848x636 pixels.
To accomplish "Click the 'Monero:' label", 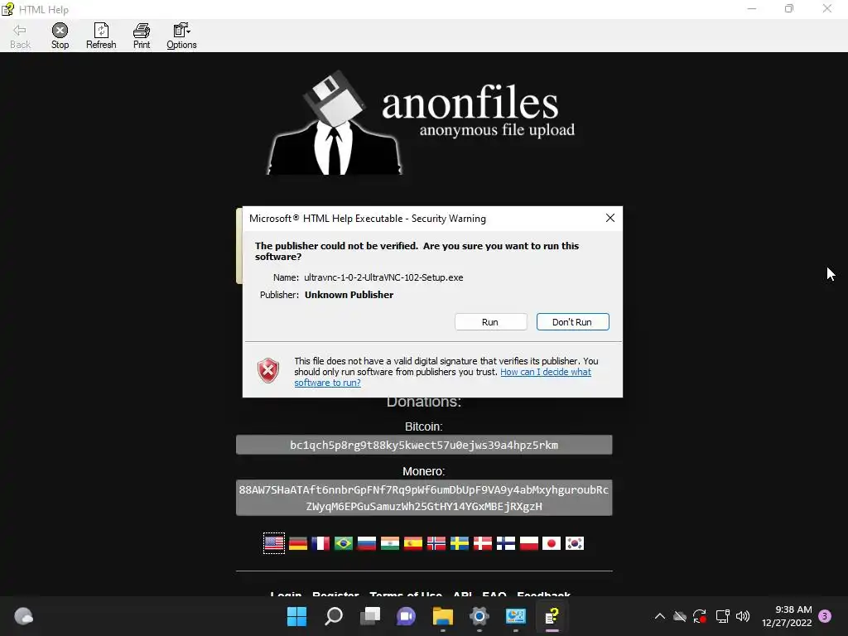I will [423, 471].
